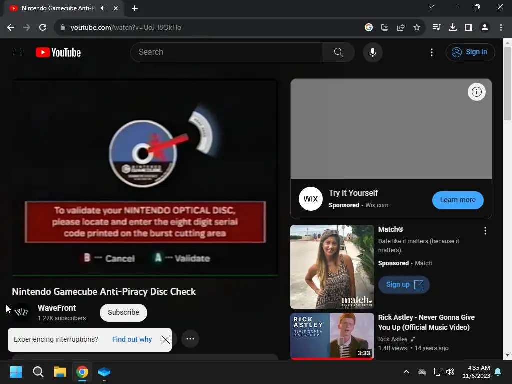Mute the tab via the speaker icon
Image resolution: width=512 pixels, height=384 pixels.
pos(103,8)
